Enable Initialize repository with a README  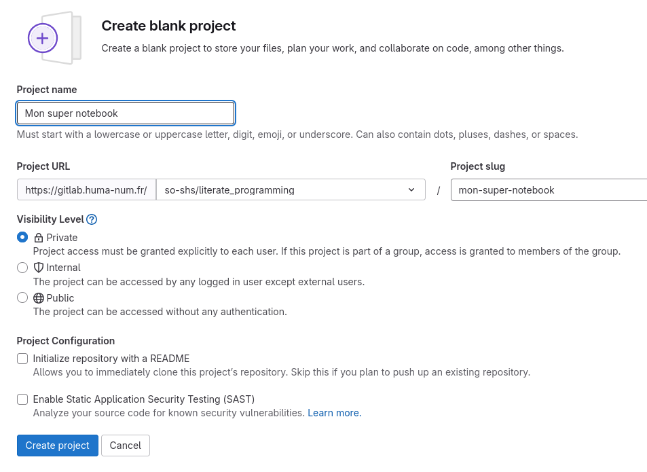(x=22, y=359)
